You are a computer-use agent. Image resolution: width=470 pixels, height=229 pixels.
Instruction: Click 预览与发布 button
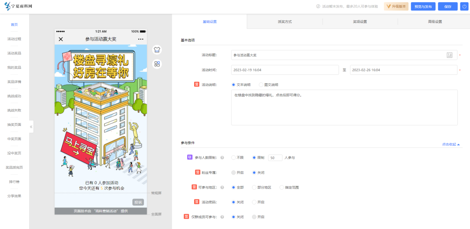coord(423,6)
